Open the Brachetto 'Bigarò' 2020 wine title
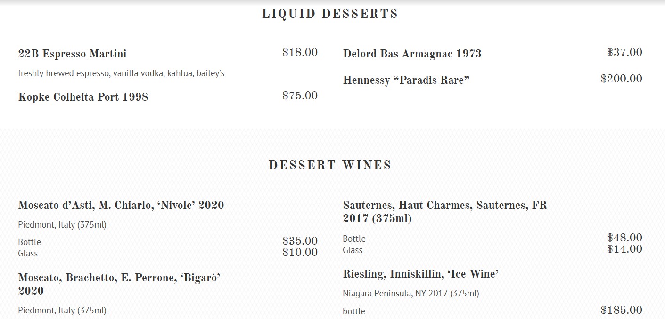The width and height of the screenshot is (665, 319). [119, 284]
